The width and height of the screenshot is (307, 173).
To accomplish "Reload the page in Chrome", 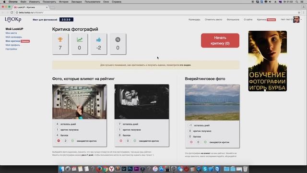I will (x=12, y=12).
